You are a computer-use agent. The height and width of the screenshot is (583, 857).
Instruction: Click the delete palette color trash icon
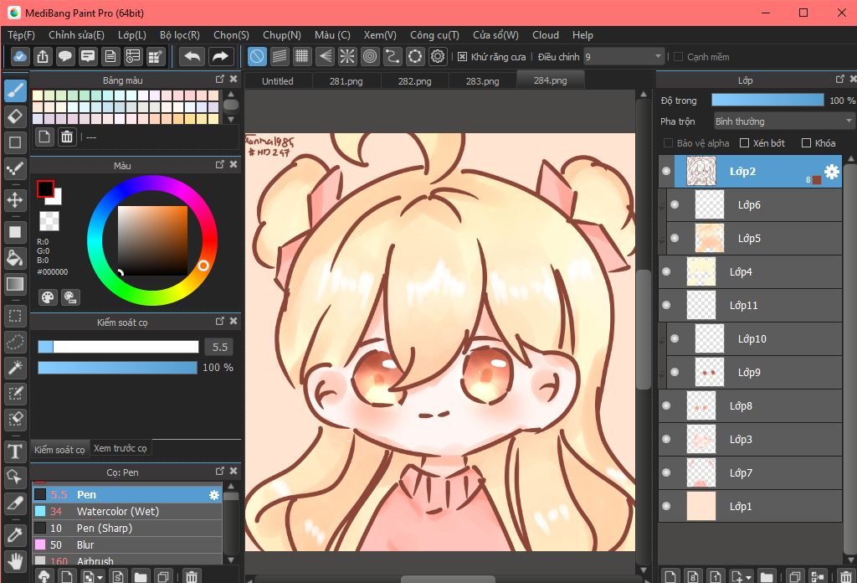pyautogui.click(x=67, y=137)
